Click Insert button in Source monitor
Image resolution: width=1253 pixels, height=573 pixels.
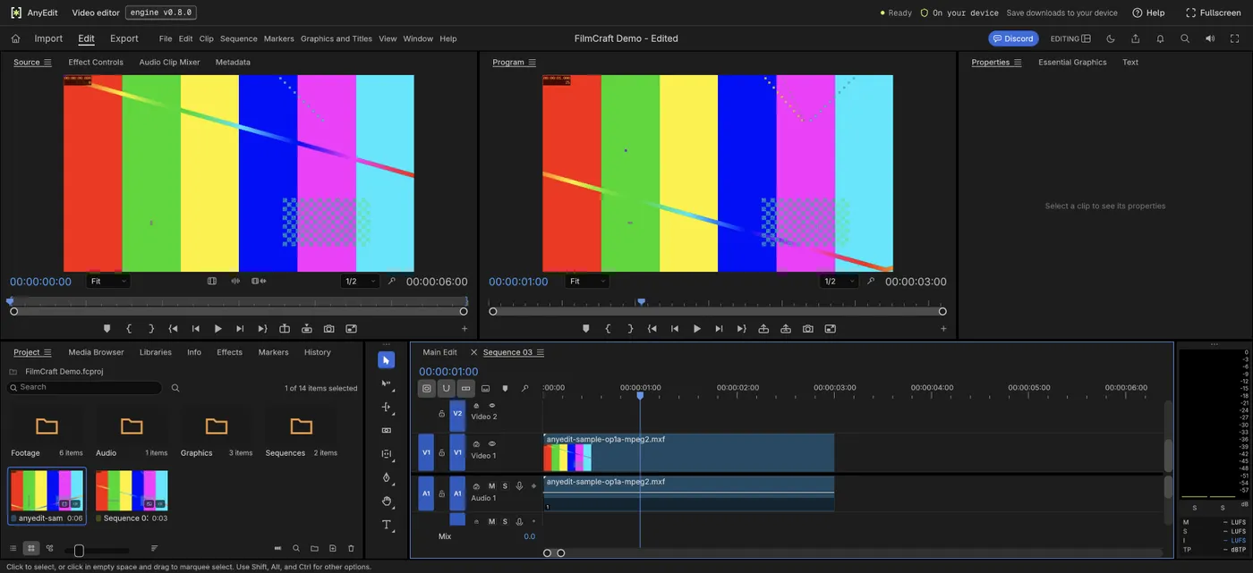click(x=285, y=329)
